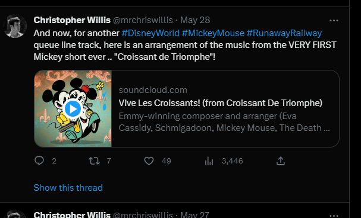
Task: Click the May 27 tweet author name
Action: (x=72, y=215)
